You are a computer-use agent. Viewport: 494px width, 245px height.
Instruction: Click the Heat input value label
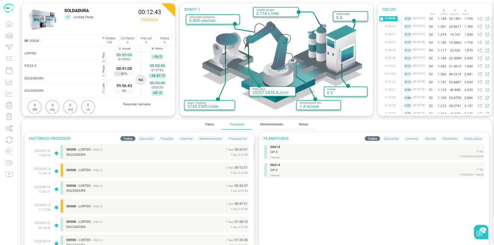pos(272,91)
